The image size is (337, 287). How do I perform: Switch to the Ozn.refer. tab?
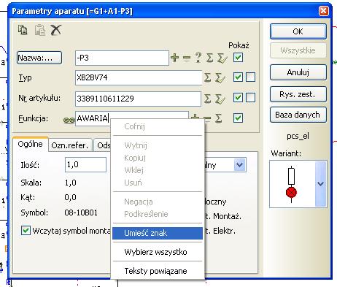coord(70,145)
